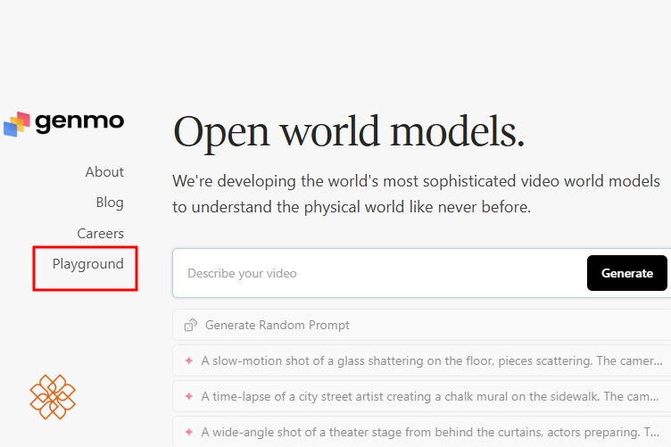
Task: Click the sparkle icon by theater stage prompt
Action: click(x=189, y=432)
